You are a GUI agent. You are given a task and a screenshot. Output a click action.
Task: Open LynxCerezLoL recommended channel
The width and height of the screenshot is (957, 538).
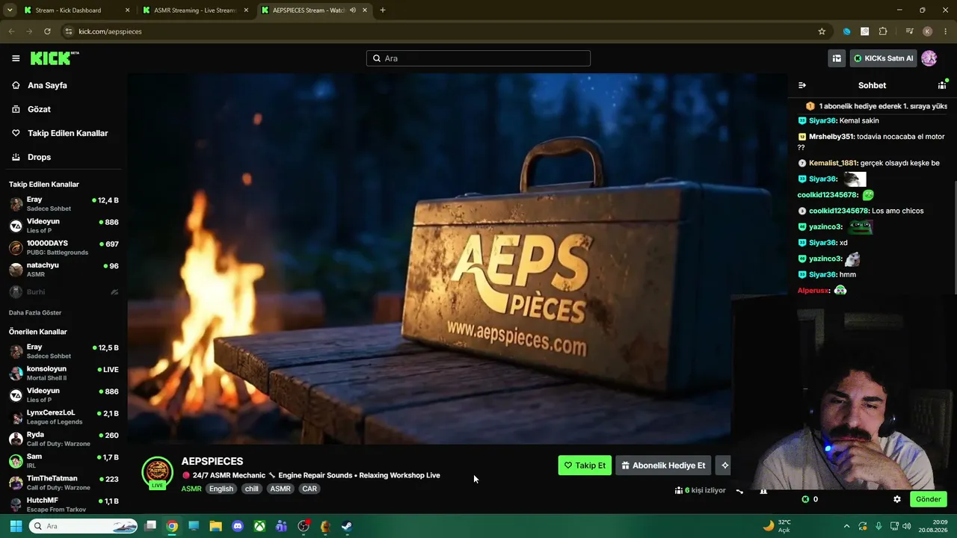point(64,417)
